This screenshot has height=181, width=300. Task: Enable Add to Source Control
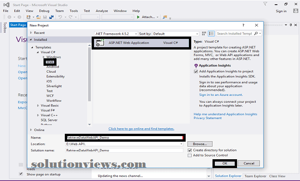pyautogui.click(x=190, y=156)
